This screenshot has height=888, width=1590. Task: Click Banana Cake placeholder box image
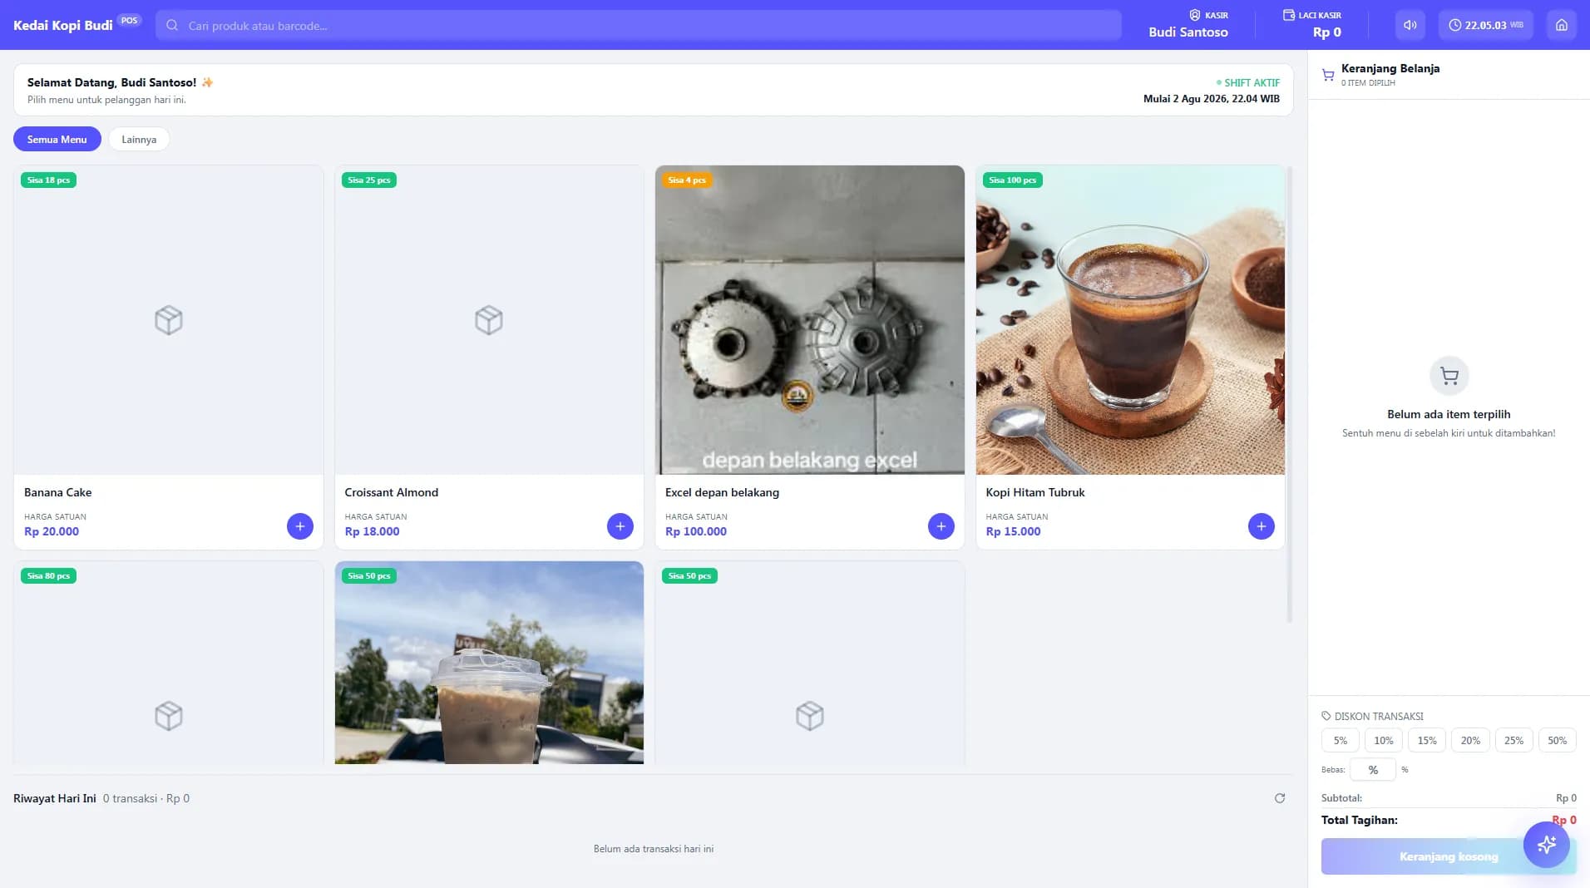tap(169, 320)
